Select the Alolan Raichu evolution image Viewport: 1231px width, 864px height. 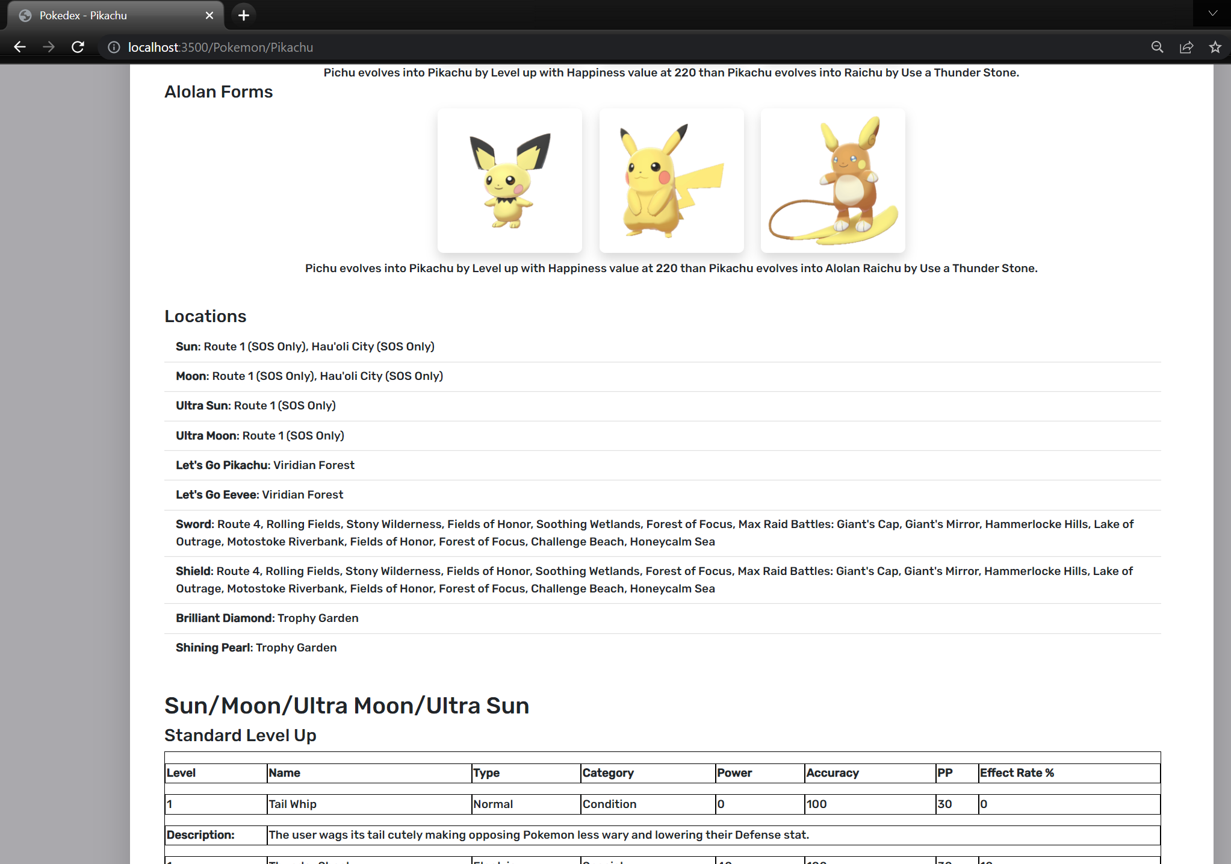[x=833, y=180]
